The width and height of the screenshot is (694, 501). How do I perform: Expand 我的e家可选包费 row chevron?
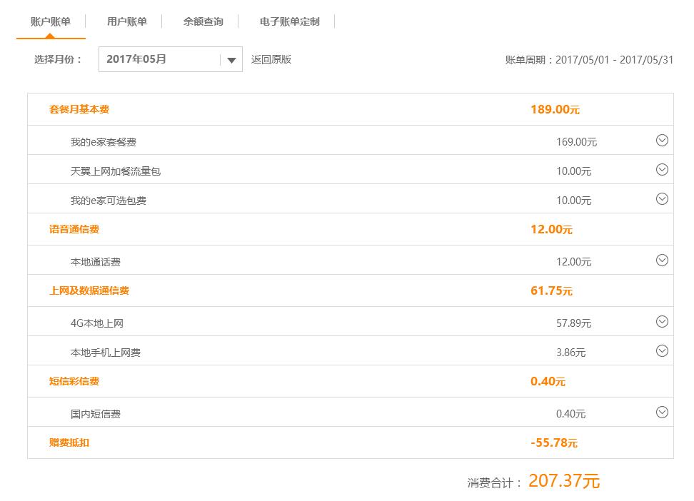pos(662,199)
